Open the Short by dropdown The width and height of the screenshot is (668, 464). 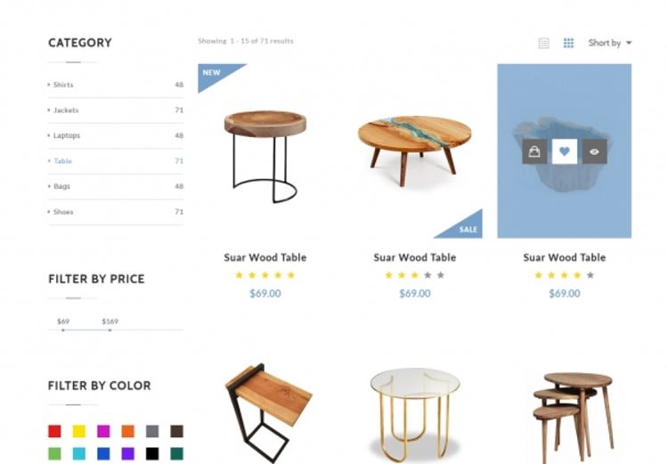[610, 43]
